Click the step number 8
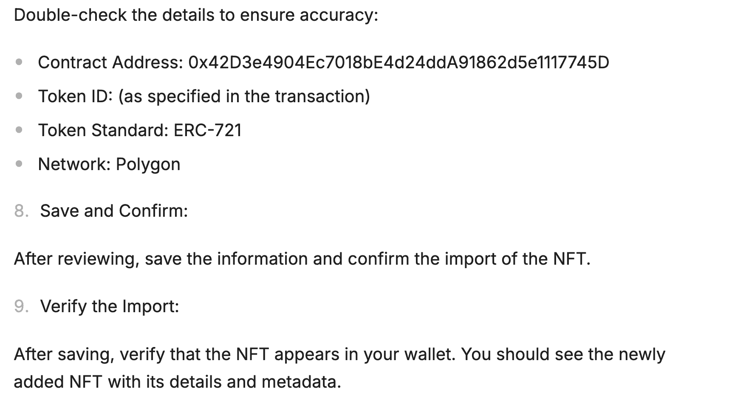 [x=21, y=211]
